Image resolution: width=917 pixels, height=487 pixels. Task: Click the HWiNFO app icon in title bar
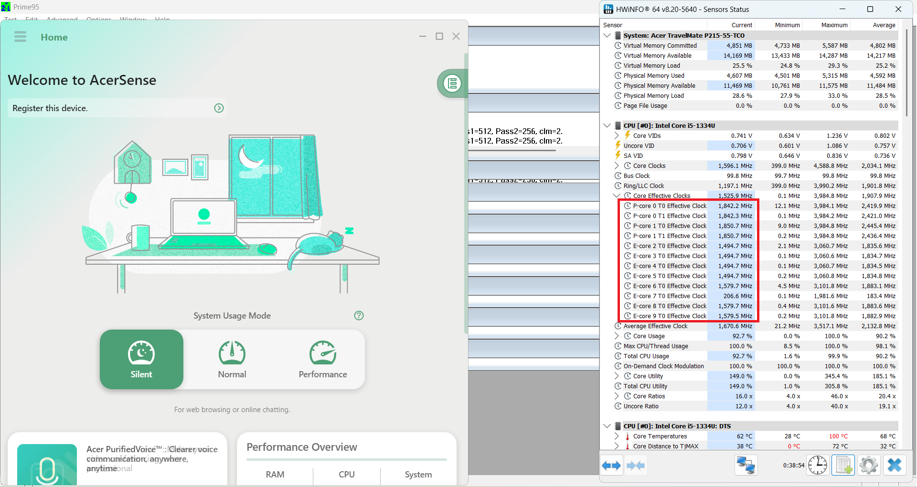pyautogui.click(x=608, y=9)
